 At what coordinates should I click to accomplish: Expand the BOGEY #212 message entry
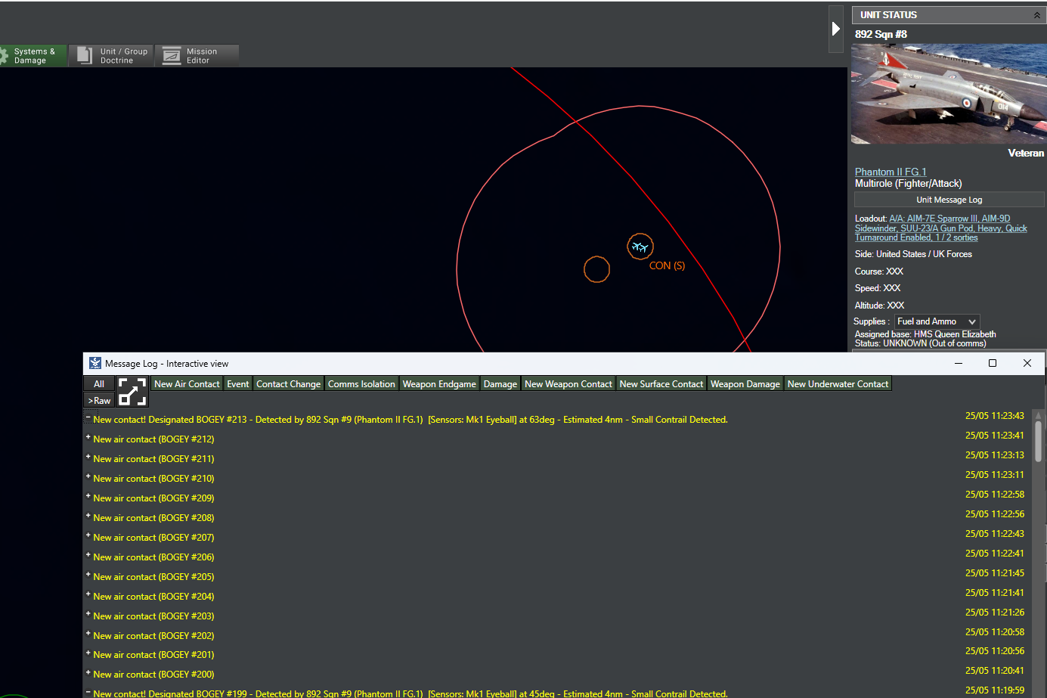(88, 438)
